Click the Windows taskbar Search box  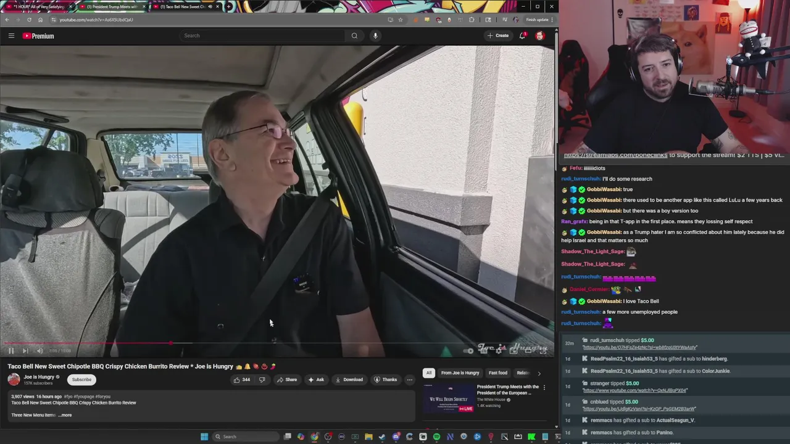(245, 437)
